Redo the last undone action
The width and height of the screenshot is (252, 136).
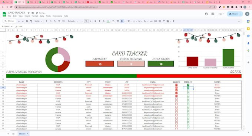23,21
